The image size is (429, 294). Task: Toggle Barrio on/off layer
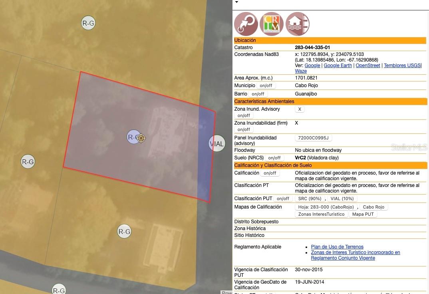258,94
